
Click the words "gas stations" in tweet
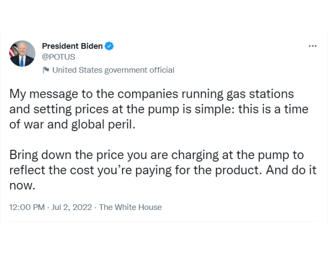[260, 94]
